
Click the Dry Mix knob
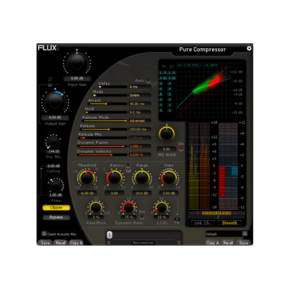coord(53,142)
